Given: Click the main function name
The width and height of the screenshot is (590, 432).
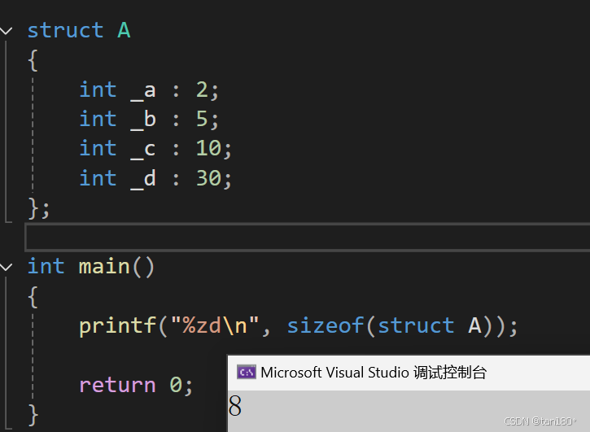Looking at the screenshot, I should [104, 267].
